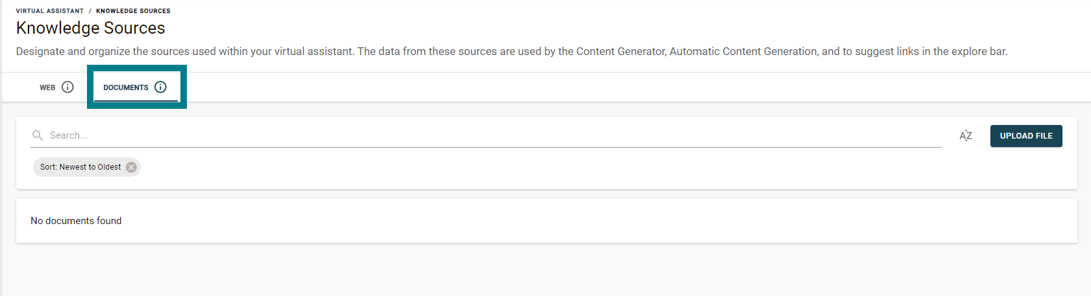Remove the Newest to Oldest sort chip
The width and height of the screenshot is (1091, 296).
[x=131, y=167]
